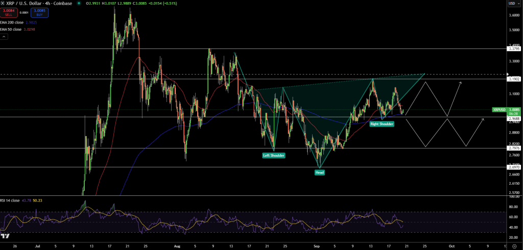Click the 100.00 RSI scale value
The width and height of the screenshot is (523, 250).
(514, 196)
